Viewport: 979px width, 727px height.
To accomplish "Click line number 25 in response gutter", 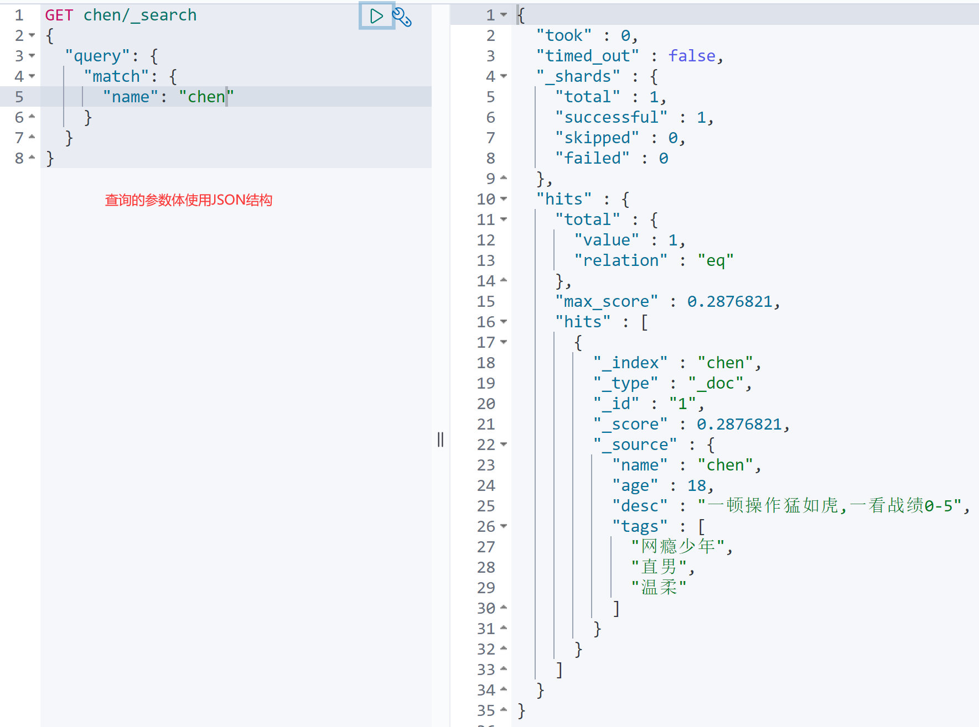I will point(486,506).
